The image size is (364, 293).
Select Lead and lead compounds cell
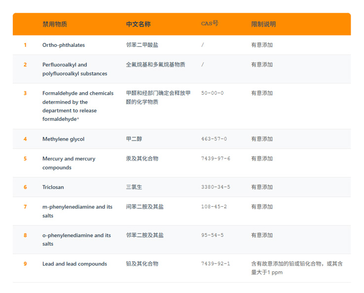74,264
